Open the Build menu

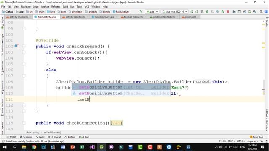click(x=65, y=7)
